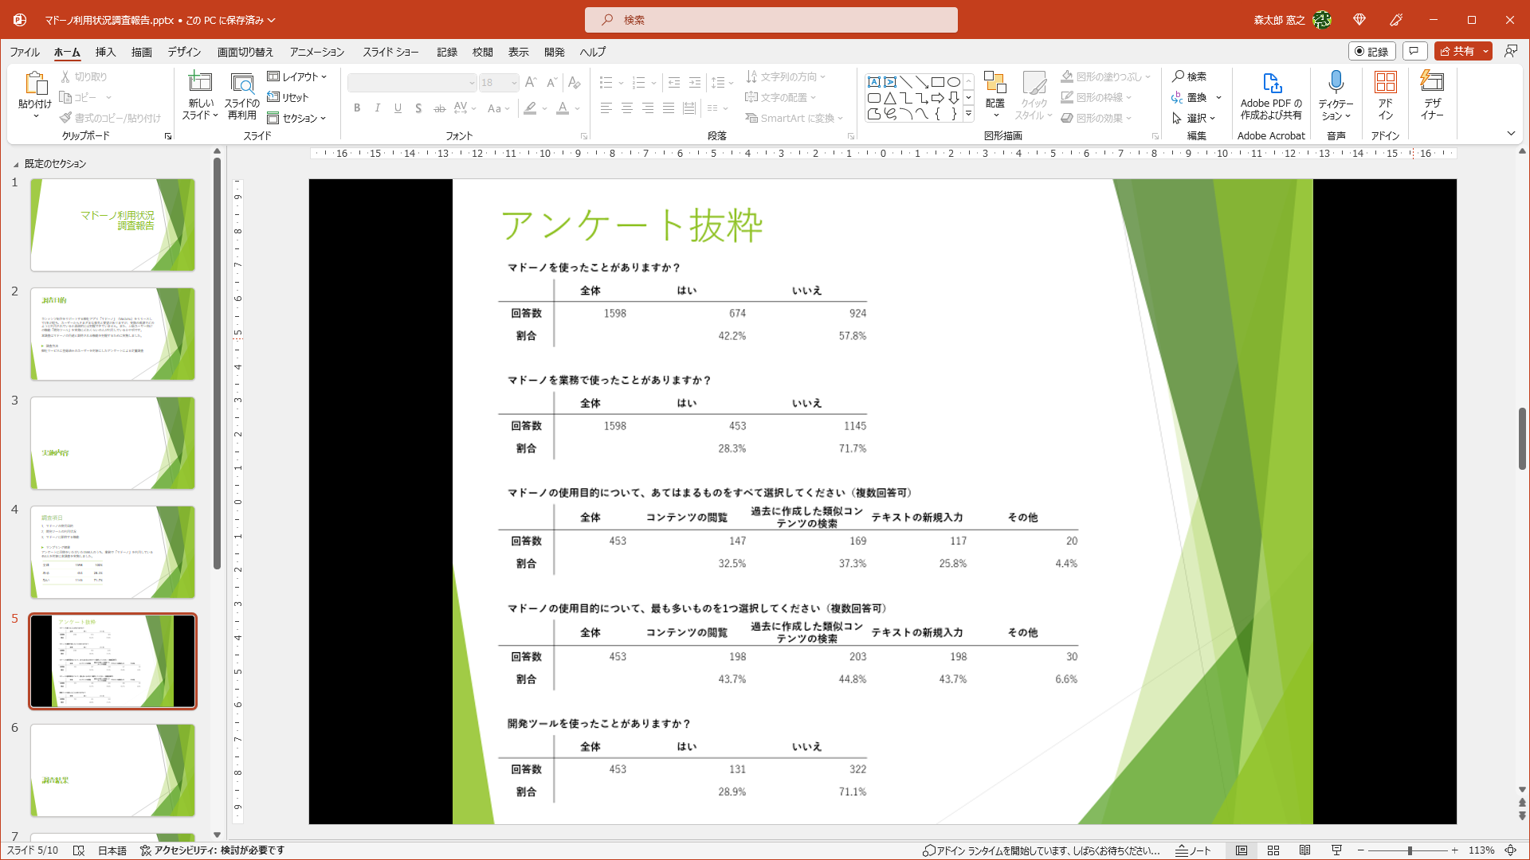
Task: Open the アニメーション ribbon tab
Action: click(x=316, y=52)
